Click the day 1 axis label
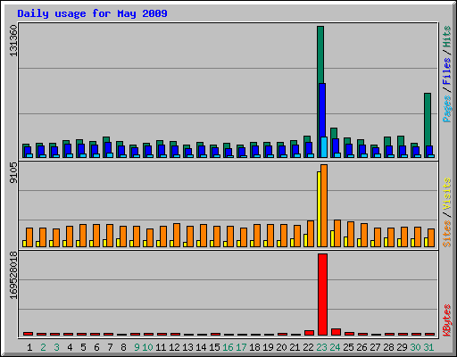The width and height of the screenshot is (457, 357). click(29, 347)
